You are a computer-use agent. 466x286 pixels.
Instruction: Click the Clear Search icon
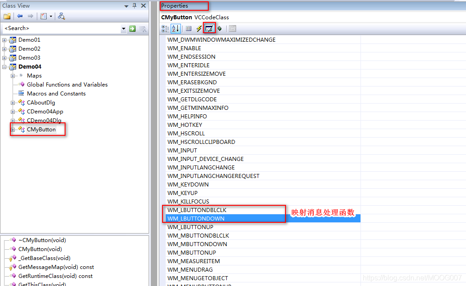[143, 29]
